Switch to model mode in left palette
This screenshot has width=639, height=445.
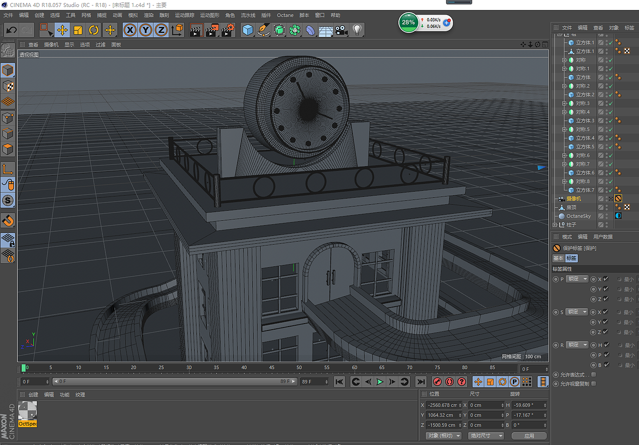click(8, 70)
